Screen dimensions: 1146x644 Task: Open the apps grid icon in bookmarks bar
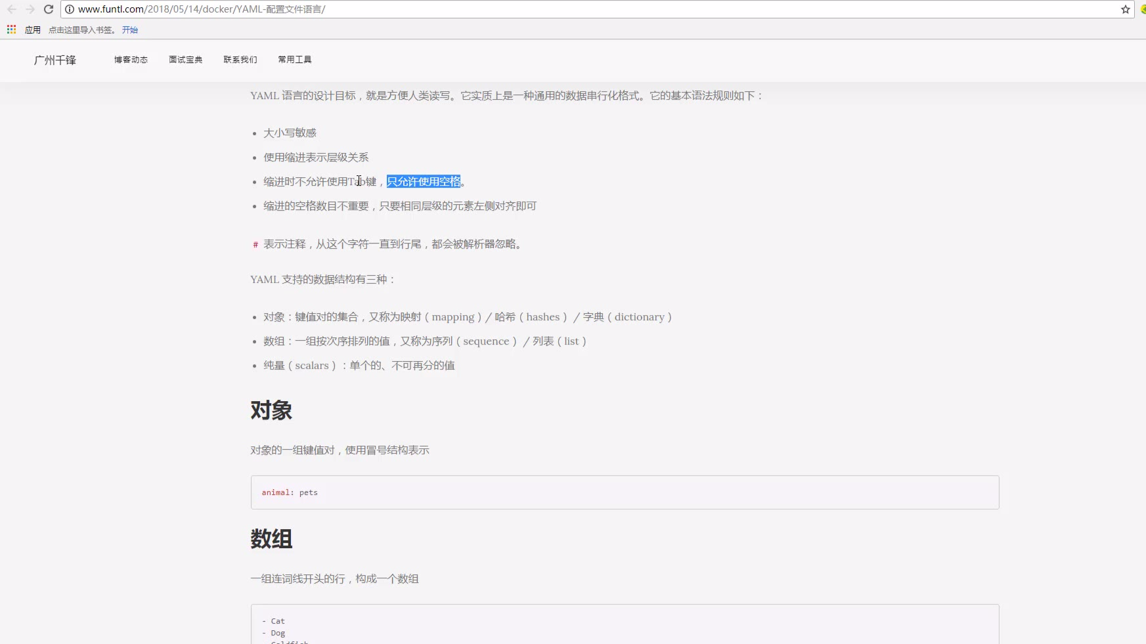point(11,30)
